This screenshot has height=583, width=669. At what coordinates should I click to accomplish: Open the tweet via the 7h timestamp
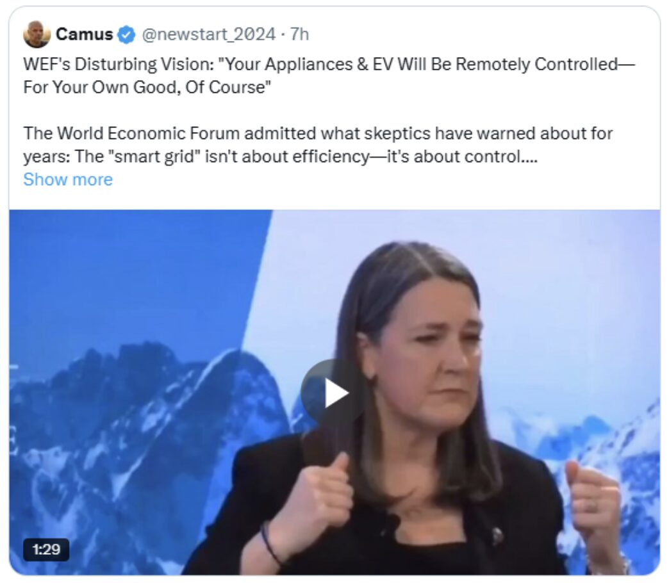(299, 34)
